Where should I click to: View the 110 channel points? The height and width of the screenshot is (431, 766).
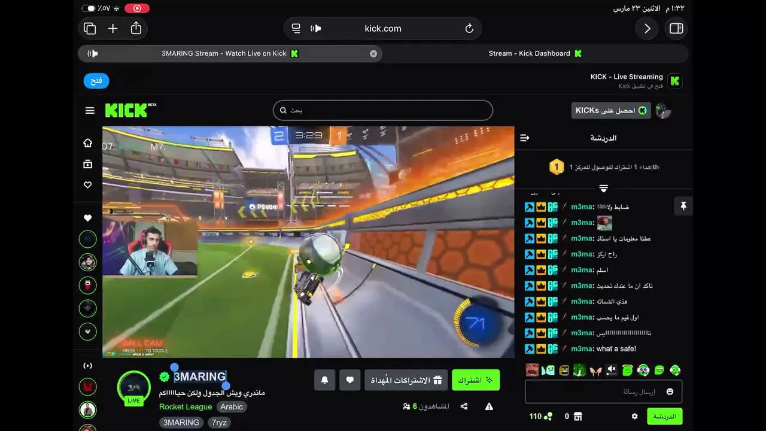[x=540, y=416]
